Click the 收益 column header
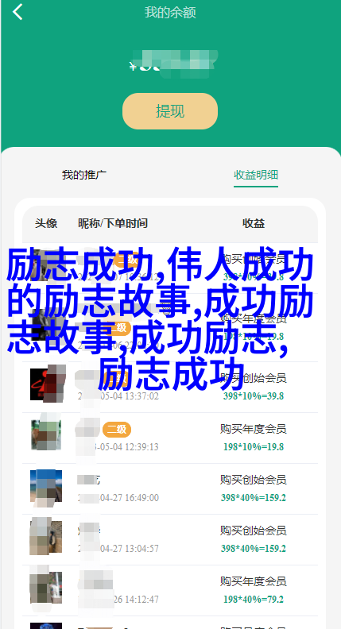This screenshot has height=629, width=341. [254, 223]
